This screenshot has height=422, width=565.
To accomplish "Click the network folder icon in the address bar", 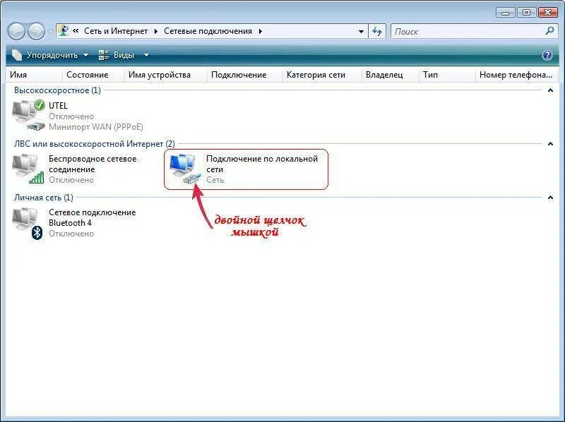I will [63, 31].
